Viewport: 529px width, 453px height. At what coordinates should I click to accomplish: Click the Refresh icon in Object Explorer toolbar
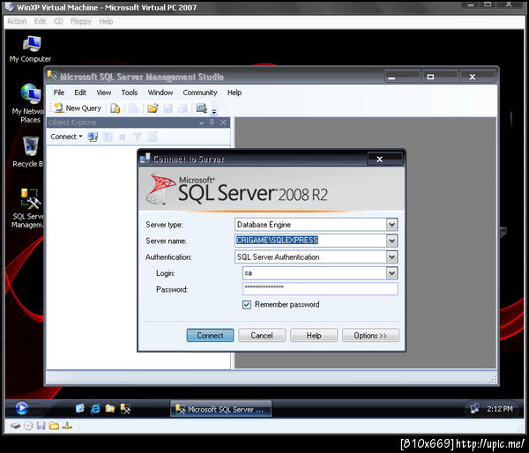(153, 137)
